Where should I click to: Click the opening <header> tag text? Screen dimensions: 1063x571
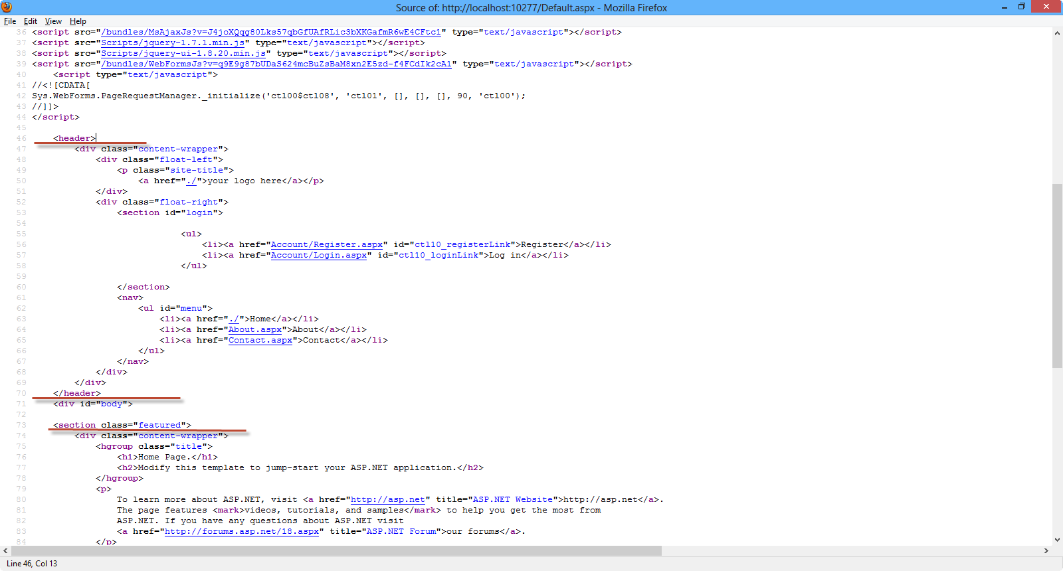click(x=74, y=138)
